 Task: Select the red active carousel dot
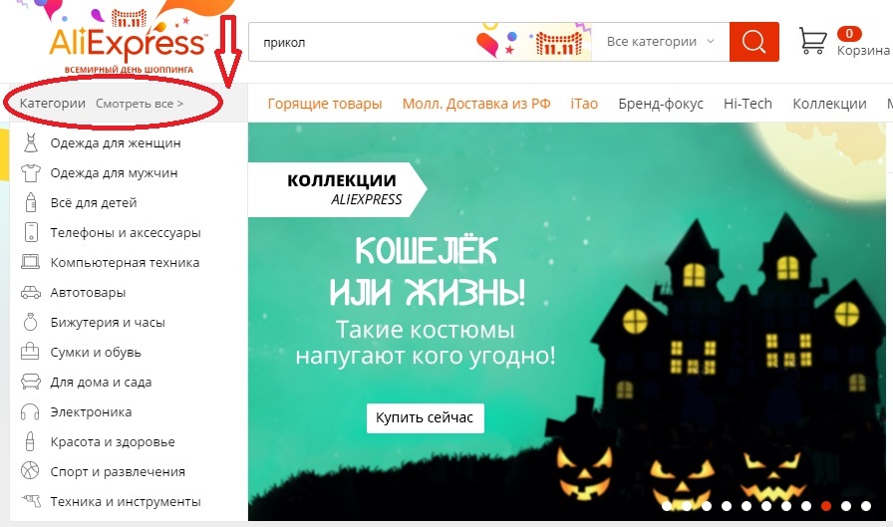tap(826, 505)
